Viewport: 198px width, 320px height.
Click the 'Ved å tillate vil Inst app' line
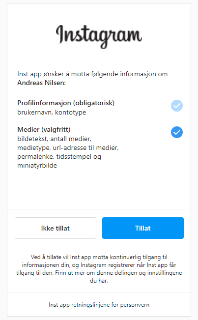point(99,257)
